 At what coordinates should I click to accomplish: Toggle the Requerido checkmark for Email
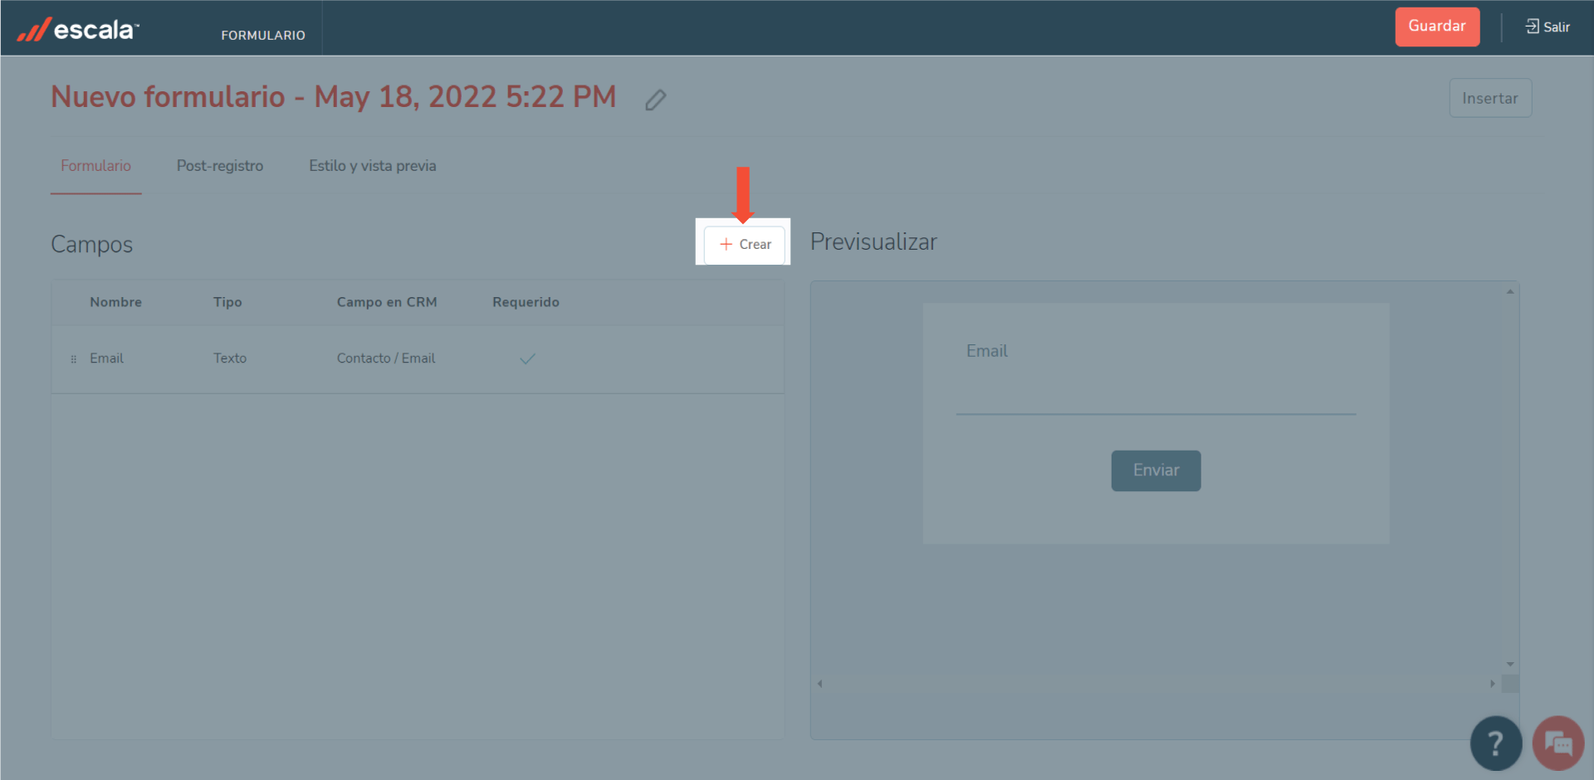[x=527, y=359]
